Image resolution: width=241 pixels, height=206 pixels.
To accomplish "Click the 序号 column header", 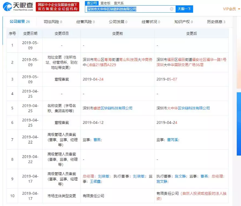I will tap(12, 34).
